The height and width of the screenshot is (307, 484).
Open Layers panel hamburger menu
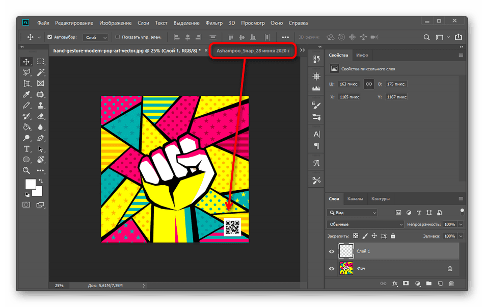(x=461, y=199)
